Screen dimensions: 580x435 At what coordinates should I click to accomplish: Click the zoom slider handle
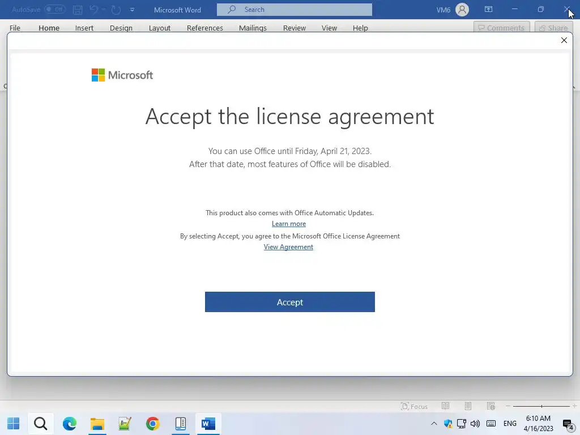pyautogui.click(x=541, y=406)
